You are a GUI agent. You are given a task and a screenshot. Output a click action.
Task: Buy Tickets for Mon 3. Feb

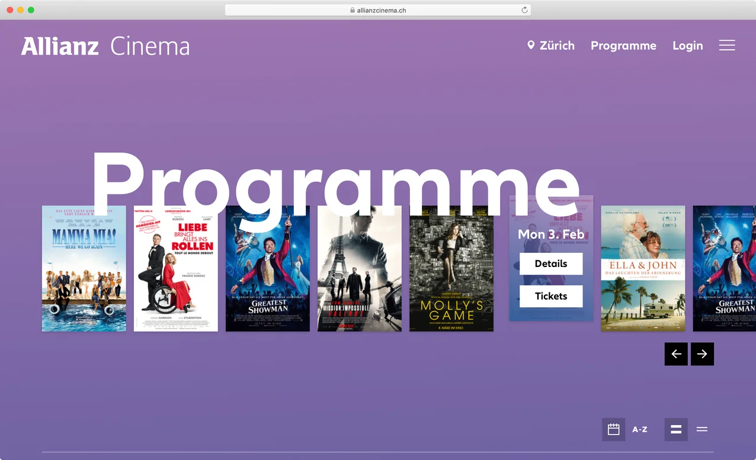click(551, 296)
